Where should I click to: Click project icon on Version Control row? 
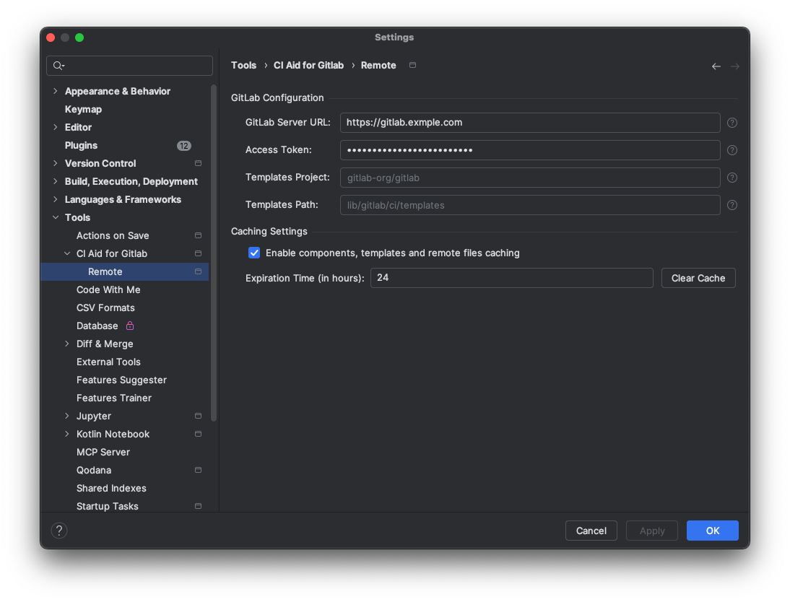[x=198, y=163]
